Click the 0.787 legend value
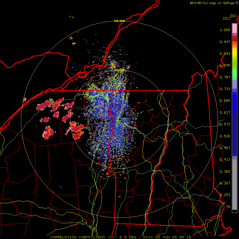This screenshot has width=239, height=239. coord(225,77)
